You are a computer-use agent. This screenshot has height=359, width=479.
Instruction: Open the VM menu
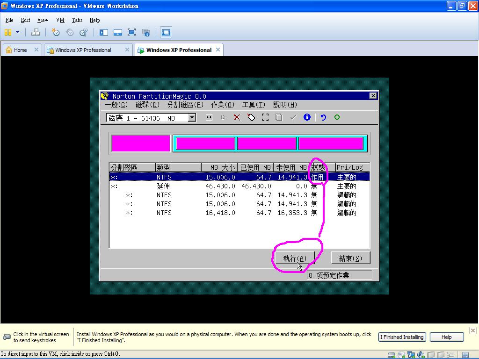click(60, 20)
